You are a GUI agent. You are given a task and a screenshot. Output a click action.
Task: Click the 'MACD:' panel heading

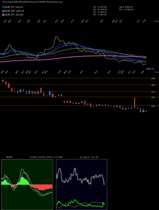pyautogui.click(x=10, y=157)
